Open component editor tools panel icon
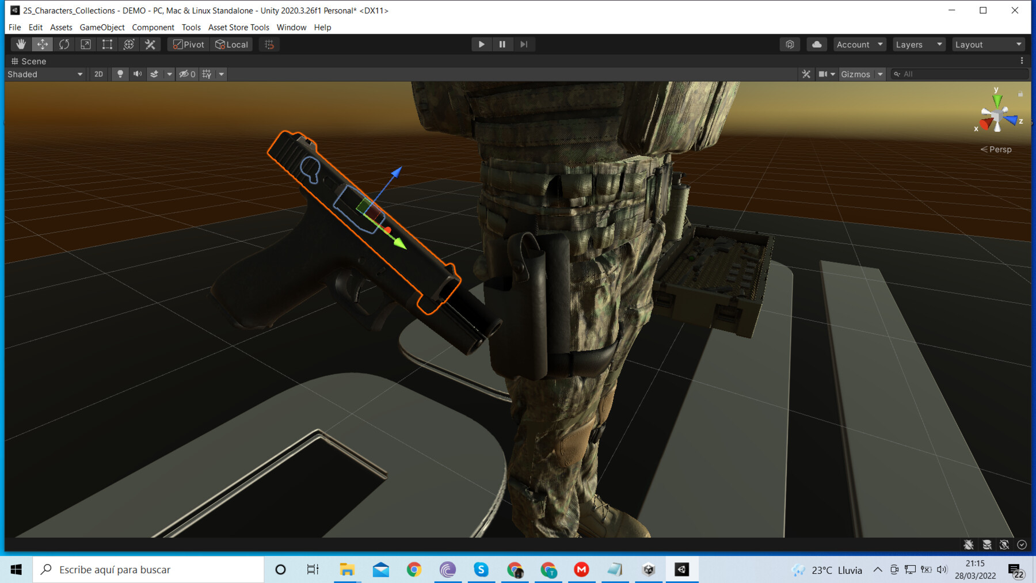The width and height of the screenshot is (1036, 583). (806, 74)
